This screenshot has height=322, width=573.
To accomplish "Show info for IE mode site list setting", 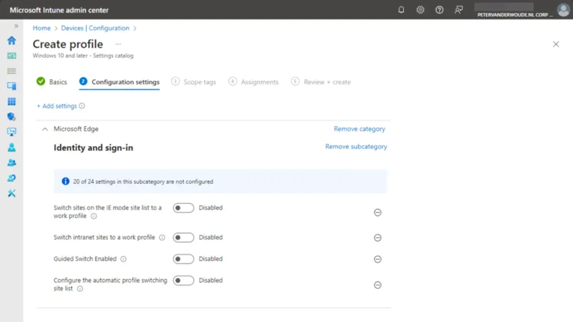I will tap(94, 216).
